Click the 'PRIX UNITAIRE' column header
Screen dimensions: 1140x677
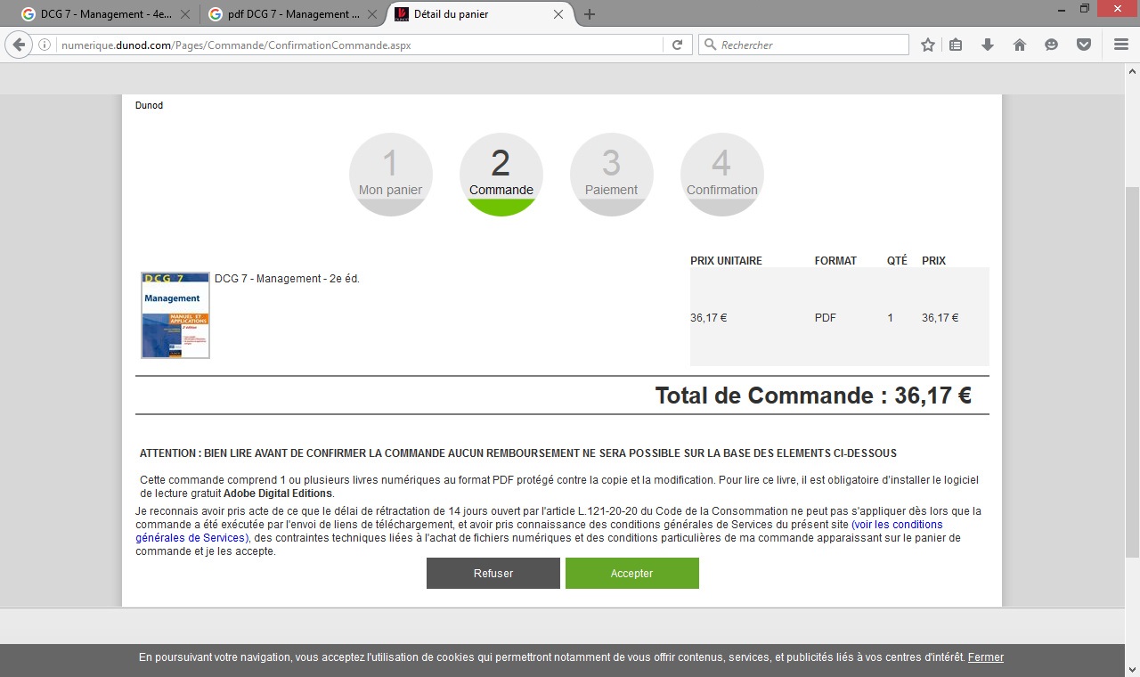726,261
